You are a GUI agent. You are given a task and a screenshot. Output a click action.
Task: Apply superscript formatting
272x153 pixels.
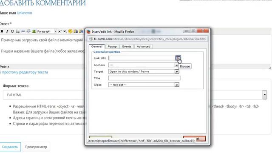tap(59, 31)
